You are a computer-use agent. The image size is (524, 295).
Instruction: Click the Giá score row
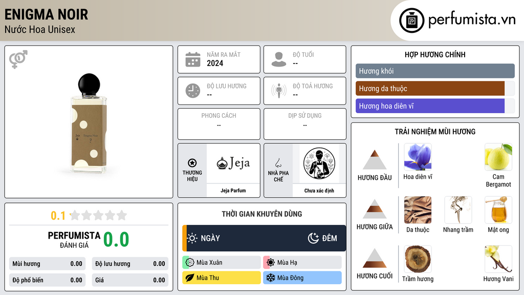tap(130, 280)
